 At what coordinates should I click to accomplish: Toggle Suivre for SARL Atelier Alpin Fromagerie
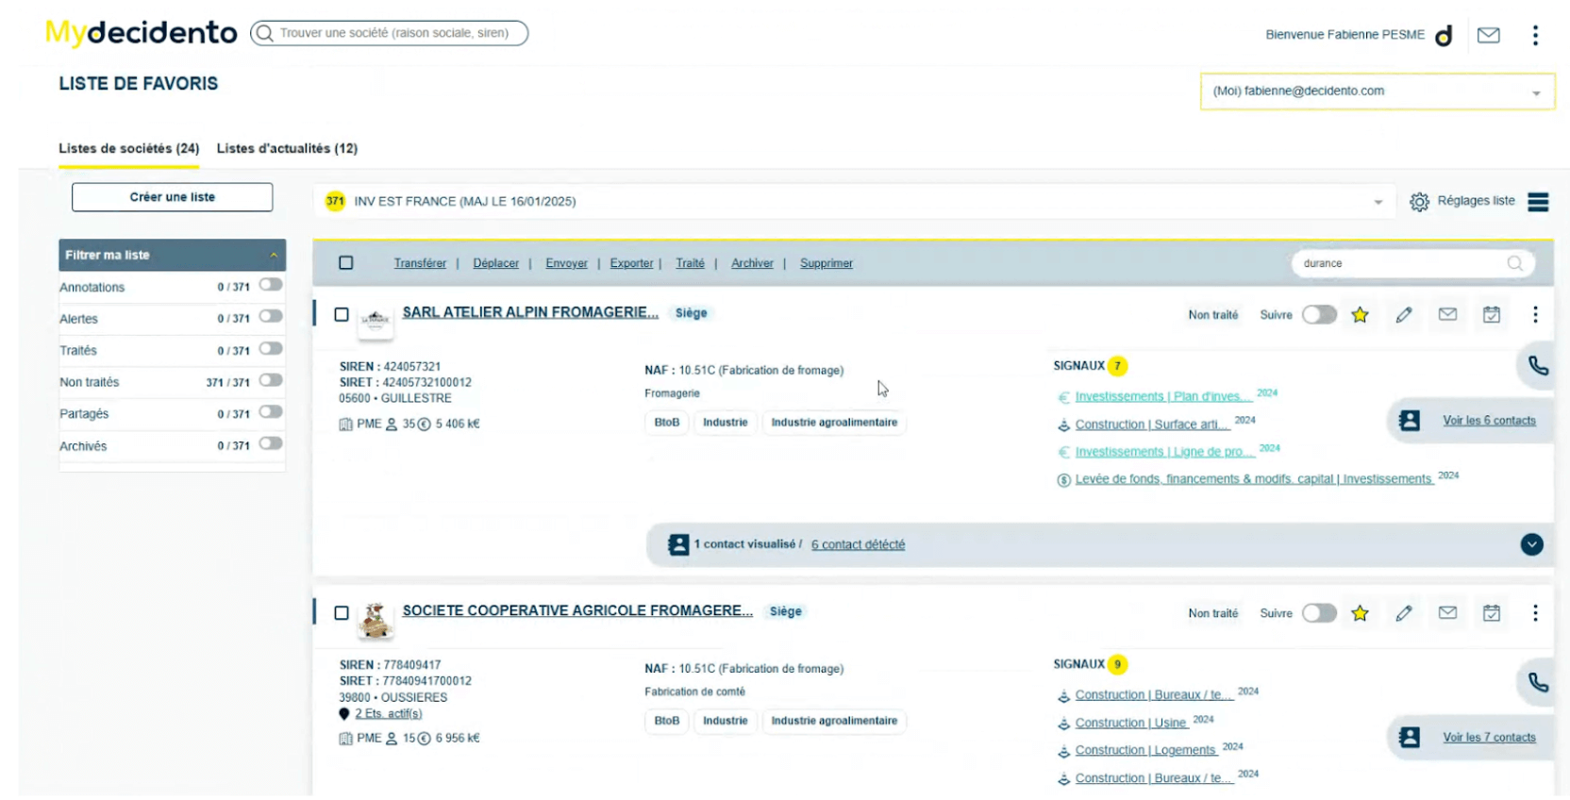pyautogui.click(x=1319, y=315)
